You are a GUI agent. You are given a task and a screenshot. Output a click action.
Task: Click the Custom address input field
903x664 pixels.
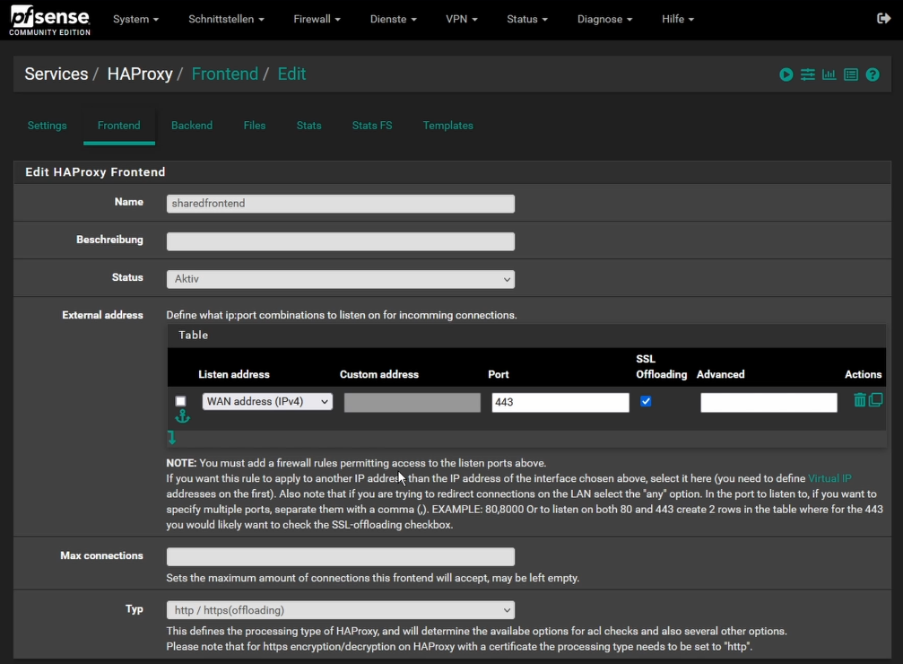[412, 402]
